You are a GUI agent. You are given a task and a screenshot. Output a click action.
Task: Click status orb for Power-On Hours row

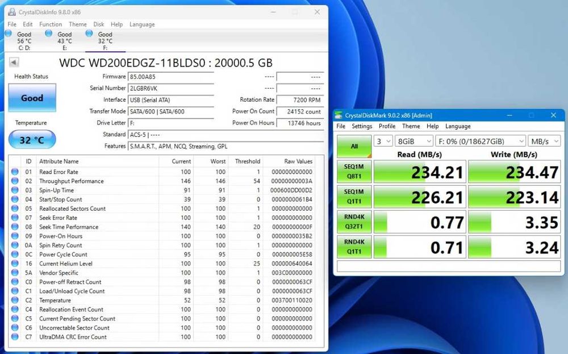(x=15, y=236)
